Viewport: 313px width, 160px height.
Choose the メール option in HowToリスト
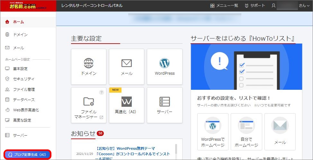(x=280, y=132)
